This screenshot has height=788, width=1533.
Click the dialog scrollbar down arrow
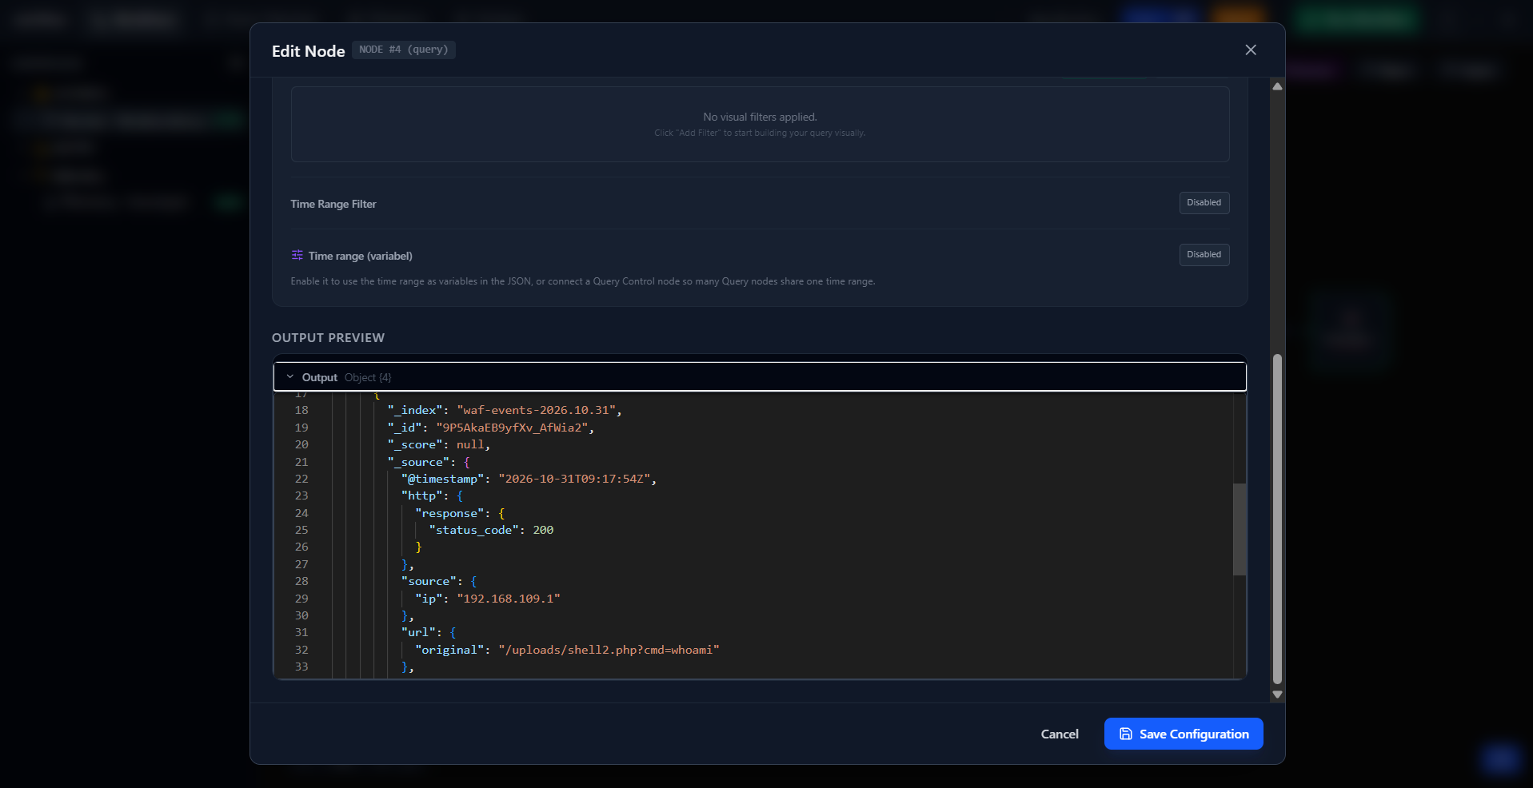click(x=1277, y=694)
